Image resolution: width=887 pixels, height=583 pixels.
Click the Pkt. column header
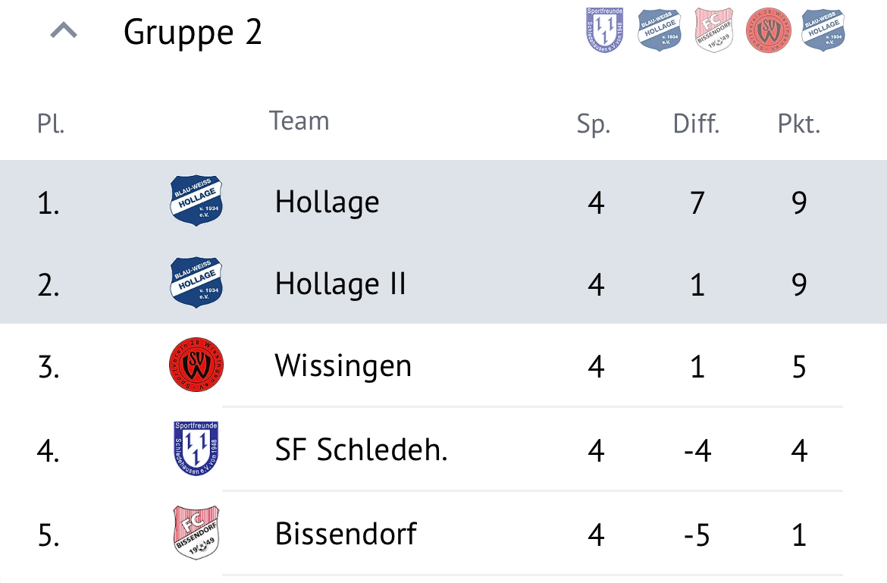[x=799, y=124]
